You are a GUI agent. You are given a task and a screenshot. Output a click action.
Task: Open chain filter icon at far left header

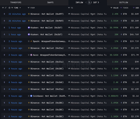[x=3, y=8]
